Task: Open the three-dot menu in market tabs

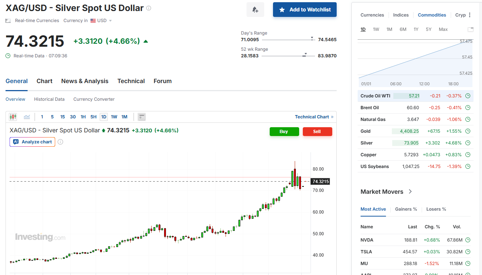Action: [x=469, y=15]
